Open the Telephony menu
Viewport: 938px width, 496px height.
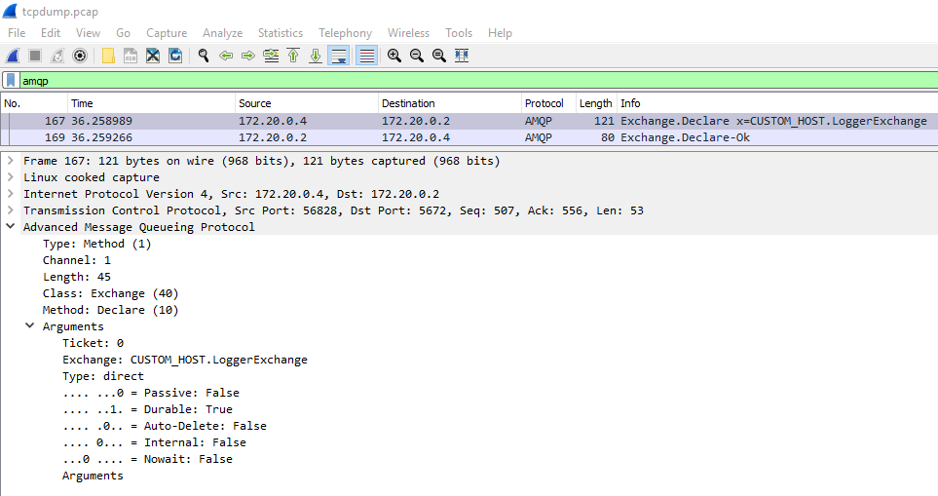345,33
